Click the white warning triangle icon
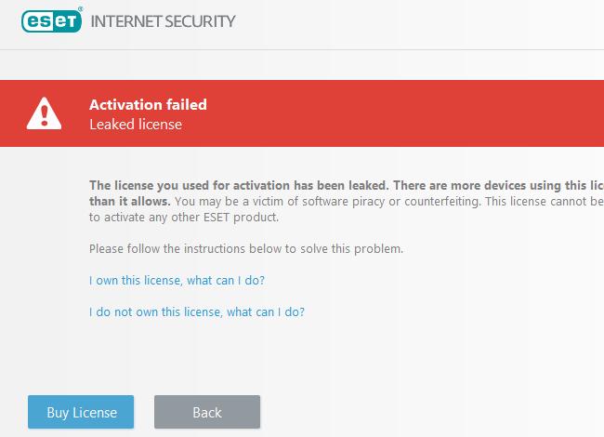The width and height of the screenshot is (604, 437). (x=44, y=113)
